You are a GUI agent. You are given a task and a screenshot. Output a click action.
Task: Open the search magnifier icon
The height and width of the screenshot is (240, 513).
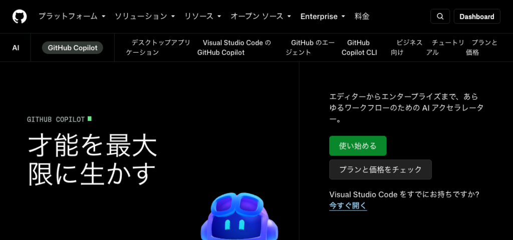[440, 16]
